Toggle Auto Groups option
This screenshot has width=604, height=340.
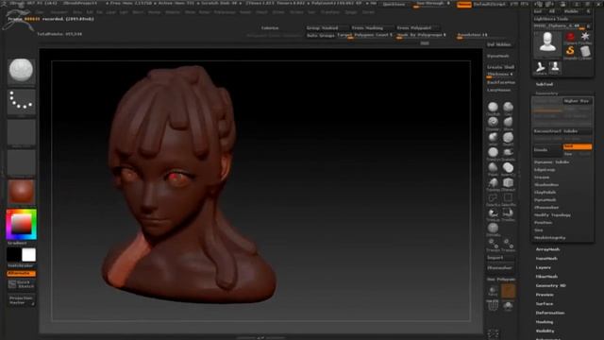321,35
